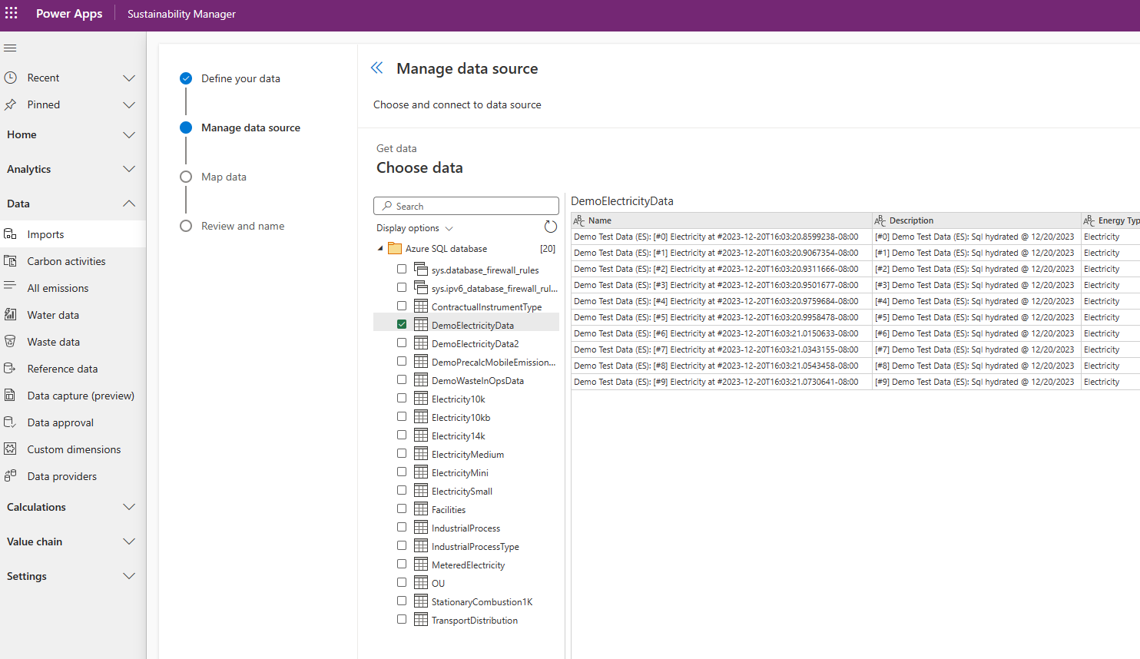The width and height of the screenshot is (1140, 659).
Task: Check the ContractualInstrumentType checkbox
Action: [402, 306]
